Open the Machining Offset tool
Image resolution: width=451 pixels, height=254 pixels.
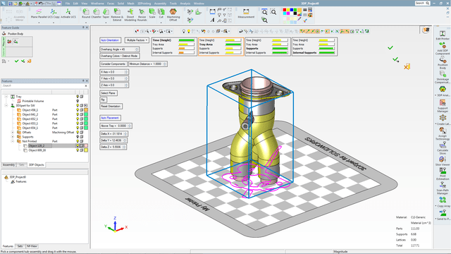coord(173,14)
